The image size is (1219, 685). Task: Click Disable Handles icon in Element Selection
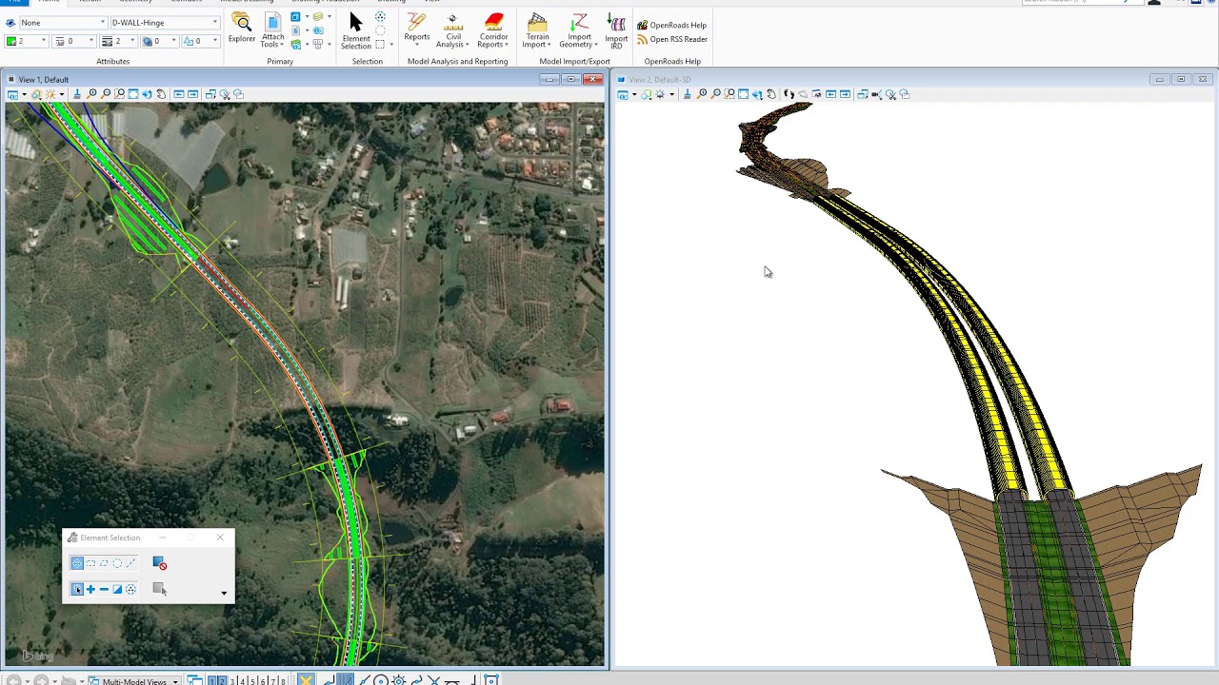159,563
